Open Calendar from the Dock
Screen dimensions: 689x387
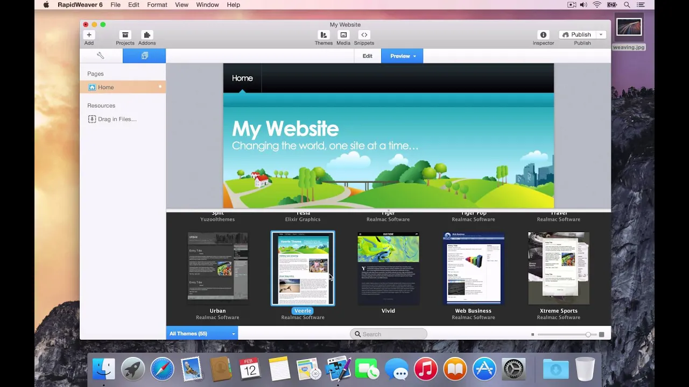[250, 369]
